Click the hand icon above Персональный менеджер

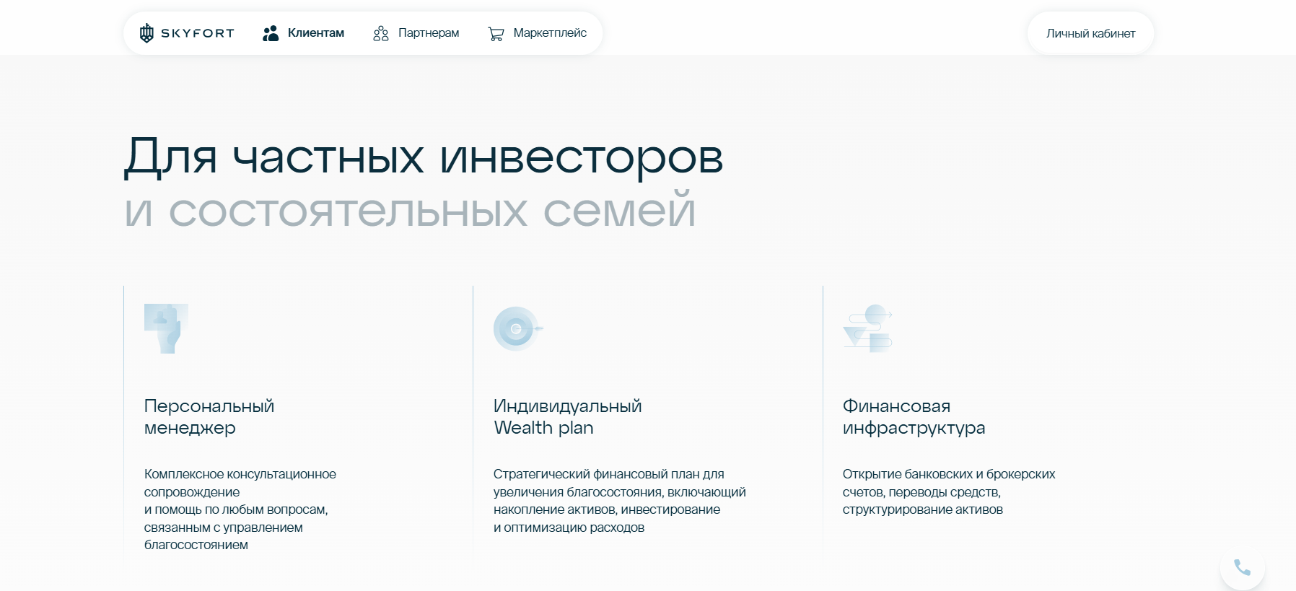coord(166,328)
